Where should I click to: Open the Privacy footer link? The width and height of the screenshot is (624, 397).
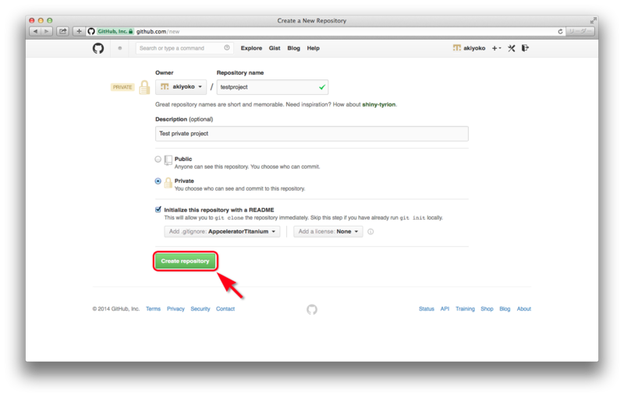coord(175,309)
